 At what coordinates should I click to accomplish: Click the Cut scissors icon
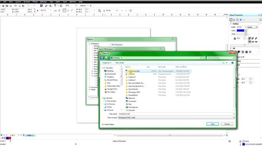(x=16, y=6)
